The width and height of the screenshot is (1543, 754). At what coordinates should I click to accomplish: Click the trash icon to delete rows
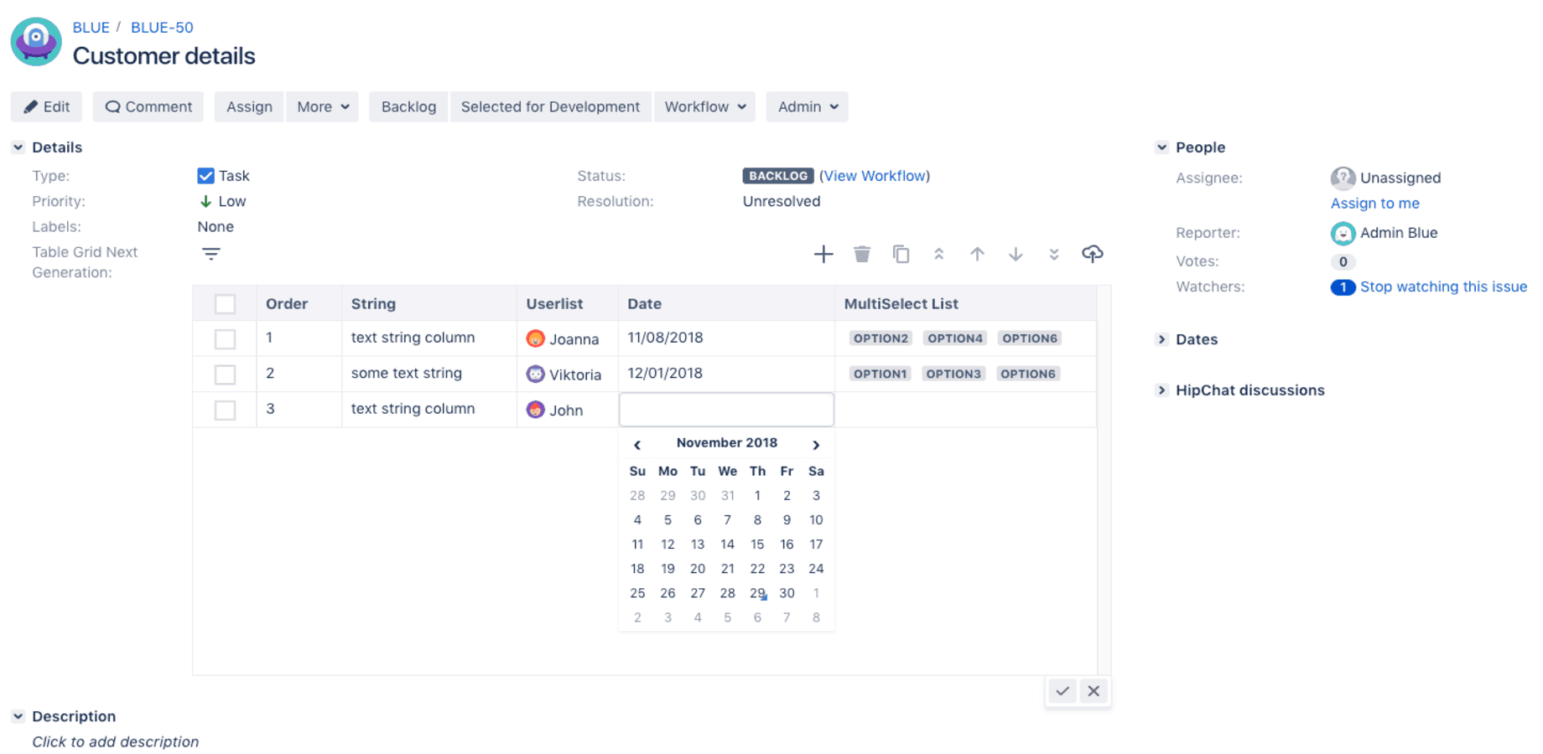tap(862, 254)
